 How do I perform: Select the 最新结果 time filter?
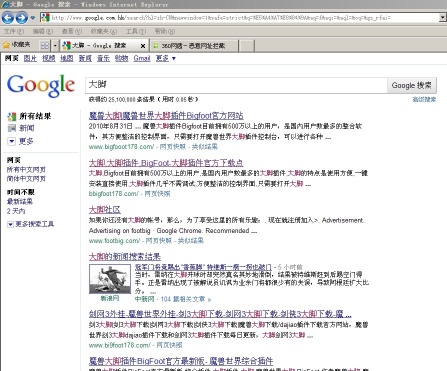pyautogui.click(x=19, y=201)
